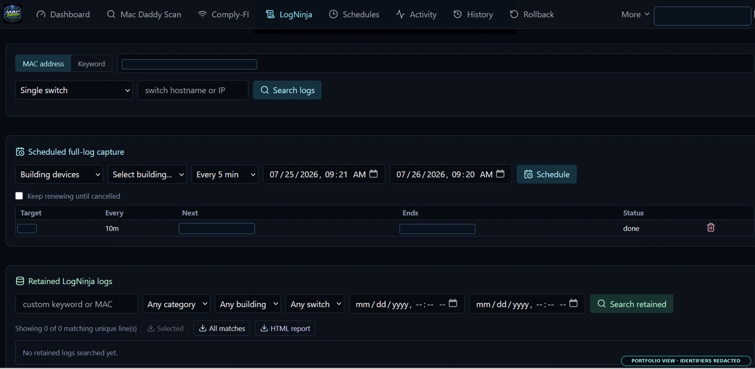Download the HTML report
The image size is (755, 369).
285,328
